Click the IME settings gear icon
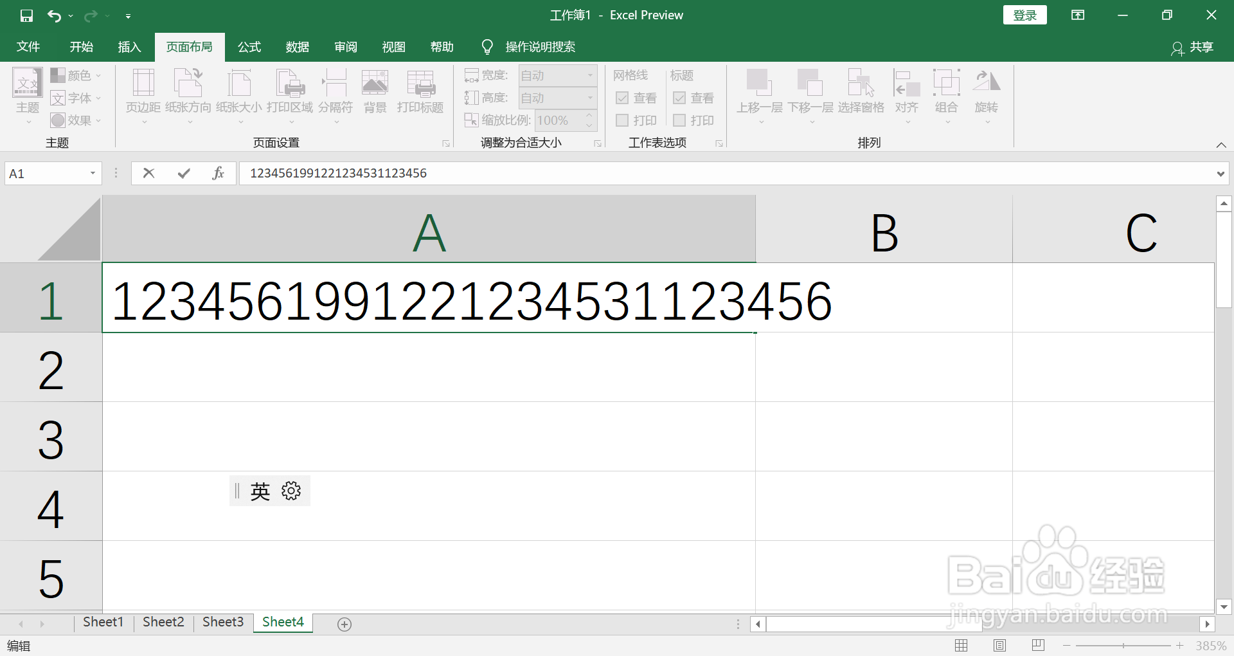The width and height of the screenshot is (1234, 656). tap(291, 491)
